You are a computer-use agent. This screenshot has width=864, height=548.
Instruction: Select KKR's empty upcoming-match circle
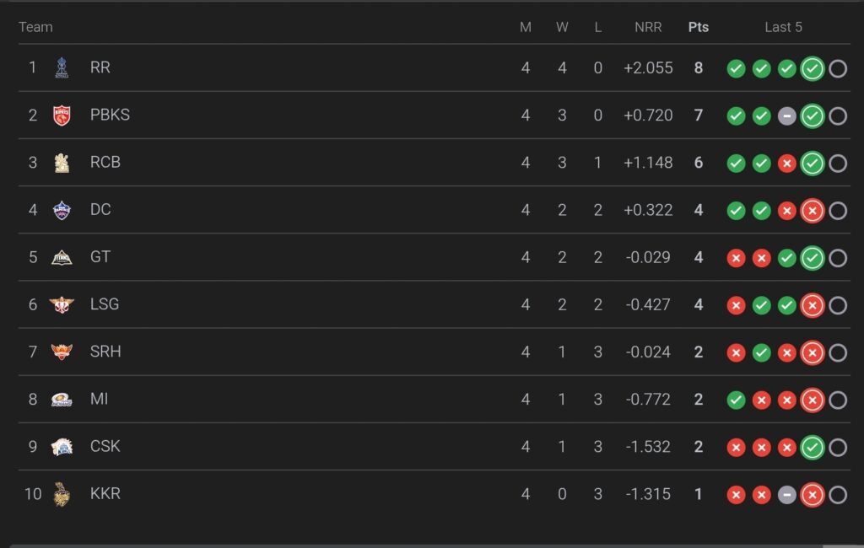pyautogui.click(x=838, y=495)
